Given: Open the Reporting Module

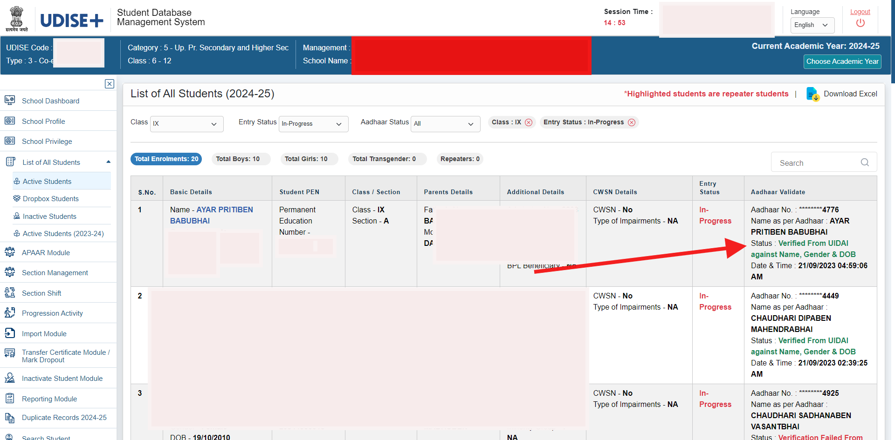Looking at the screenshot, I should click(x=49, y=399).
